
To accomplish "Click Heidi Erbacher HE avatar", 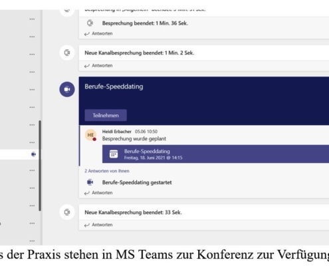I will pos(90,135).
